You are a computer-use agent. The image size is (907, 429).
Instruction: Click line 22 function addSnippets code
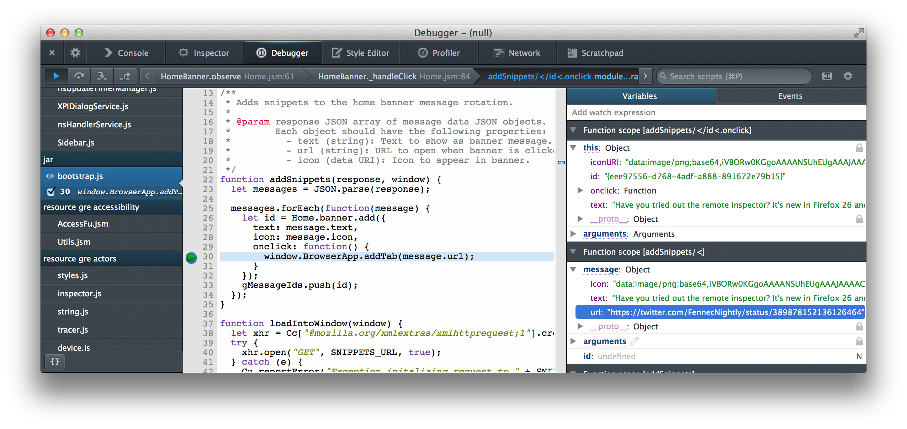tap(331, 179)
